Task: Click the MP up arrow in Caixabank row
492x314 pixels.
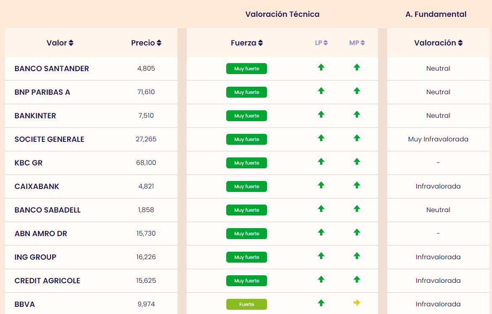Action: click(x=357, y=185)
